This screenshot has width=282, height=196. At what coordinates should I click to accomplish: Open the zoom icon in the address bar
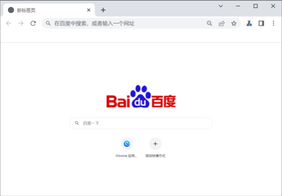point(209,23)
